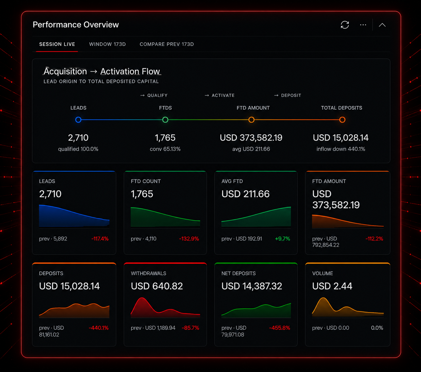Open the three-dot more options menu

pyautogui.click(x=363, y=25)
